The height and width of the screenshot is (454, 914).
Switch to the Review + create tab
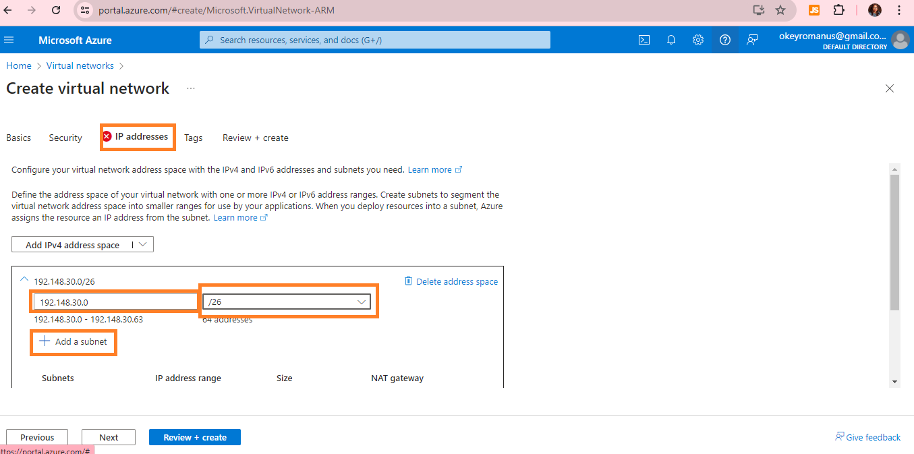pyautogui.click(x=256, y=138)
